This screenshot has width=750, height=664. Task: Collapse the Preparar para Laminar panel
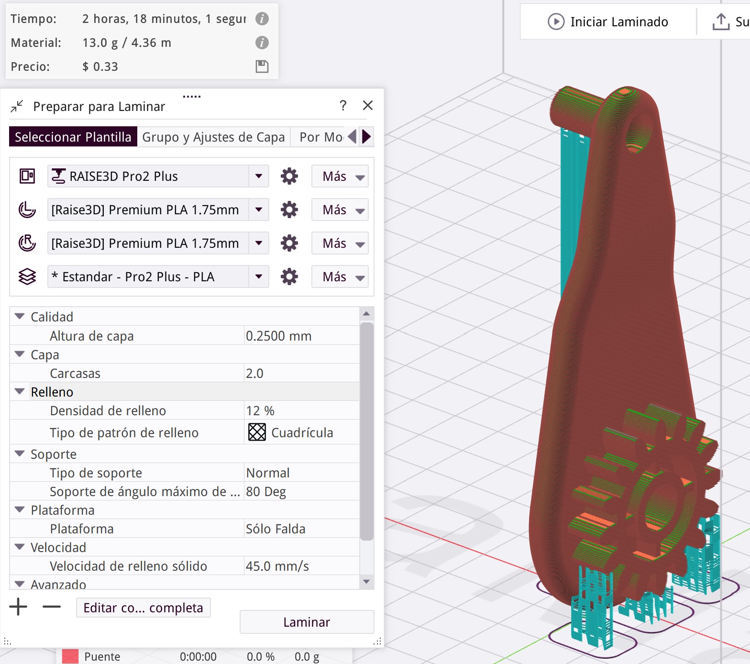pos(17,106)
